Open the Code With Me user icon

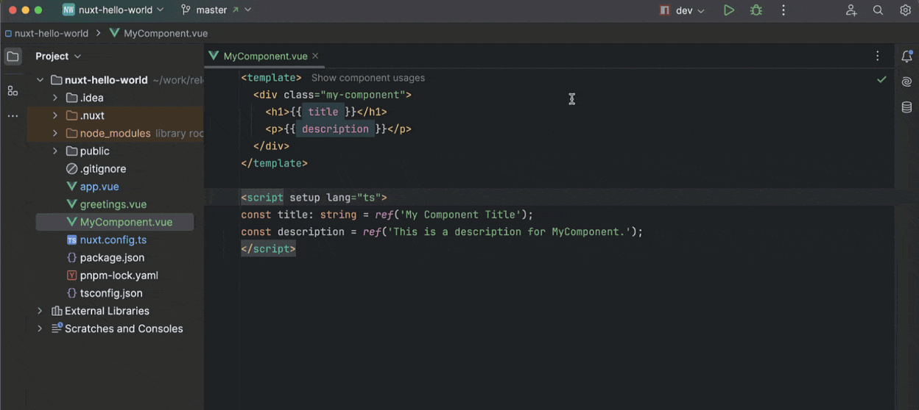pyautogui.click(x=851, y=10)
